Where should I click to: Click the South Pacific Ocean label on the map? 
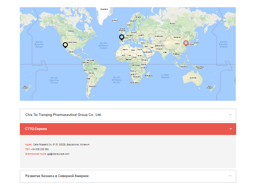pyautogui.click(x=54, y=80)
